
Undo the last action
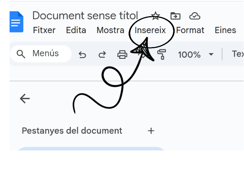point(83,55)
